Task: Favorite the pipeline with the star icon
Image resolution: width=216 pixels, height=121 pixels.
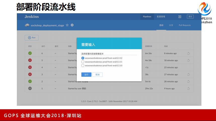Action: coord(67,25)
